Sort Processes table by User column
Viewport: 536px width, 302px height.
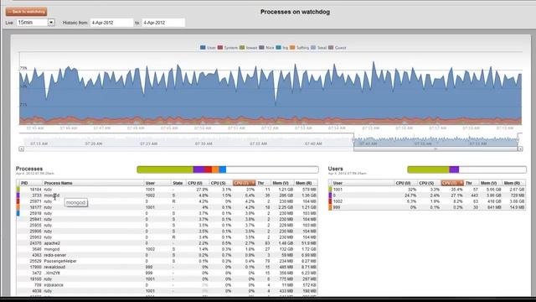click(157, 183)
